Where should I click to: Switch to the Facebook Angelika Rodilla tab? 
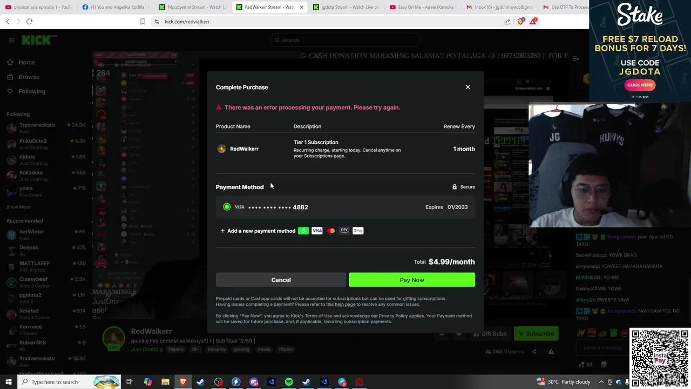click(x=116, y=7)
